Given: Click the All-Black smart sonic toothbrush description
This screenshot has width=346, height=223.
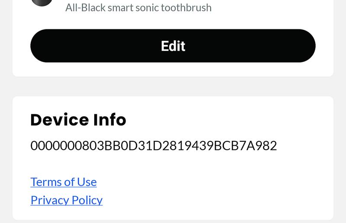Looking at the screenshot, I should pyautogui.click(x=138, y=8).
